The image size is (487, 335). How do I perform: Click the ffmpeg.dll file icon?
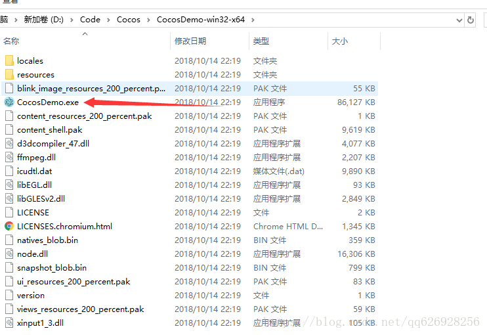(9, 157)
